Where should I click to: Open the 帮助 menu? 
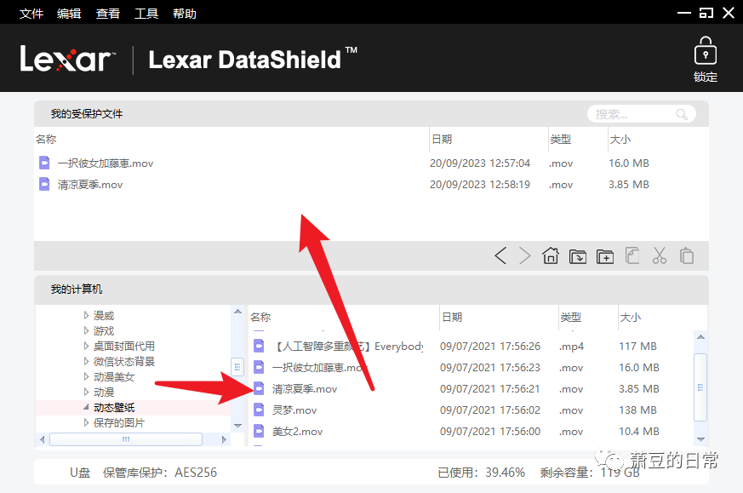click(185, 14)
